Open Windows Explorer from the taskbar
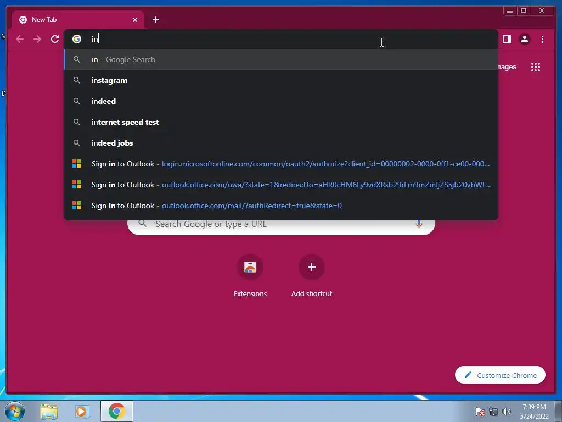This screenshot has height=422, width=562. coord(49,412)
